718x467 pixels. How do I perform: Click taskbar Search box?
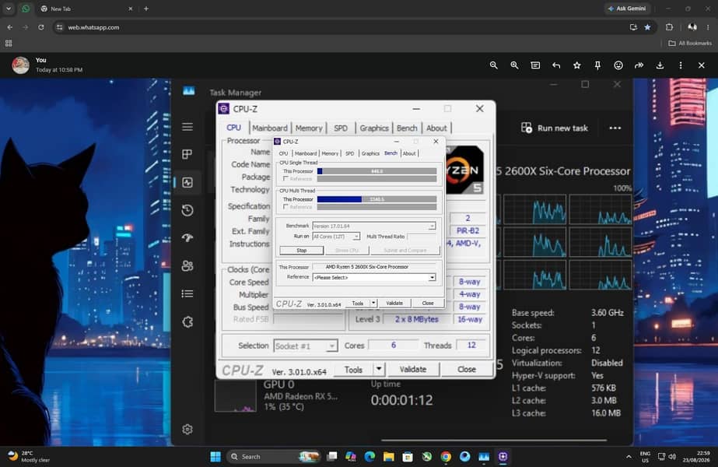click(x=274, y=456)
